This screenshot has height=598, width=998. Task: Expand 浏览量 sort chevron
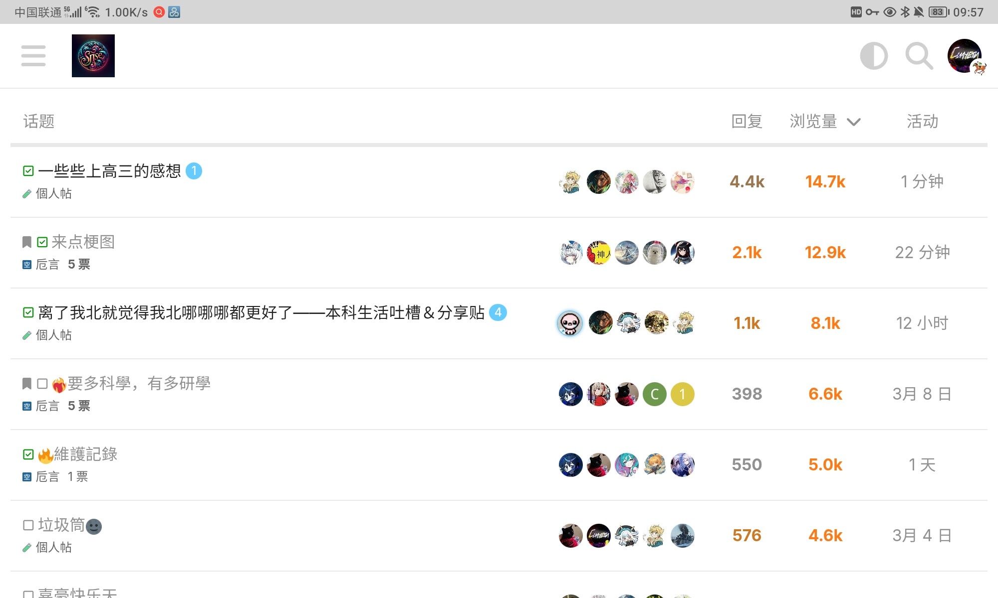(x=854, y=122)
